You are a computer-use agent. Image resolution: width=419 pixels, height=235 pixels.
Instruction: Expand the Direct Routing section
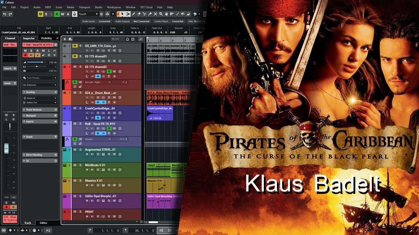point(40,155)
